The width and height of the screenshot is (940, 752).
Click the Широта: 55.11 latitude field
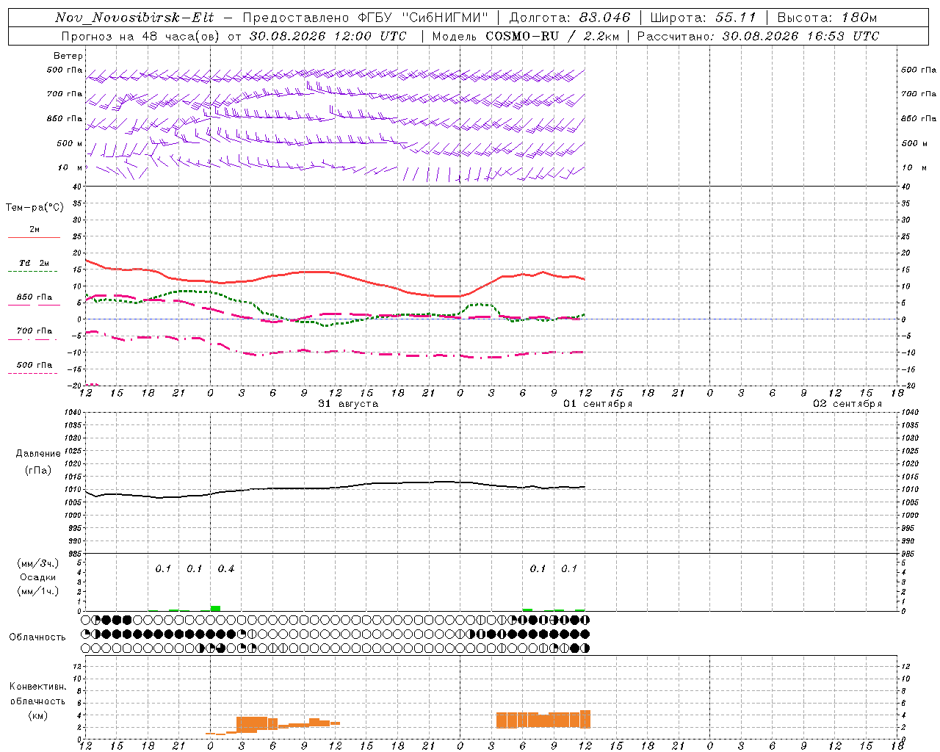click(703, 18)
